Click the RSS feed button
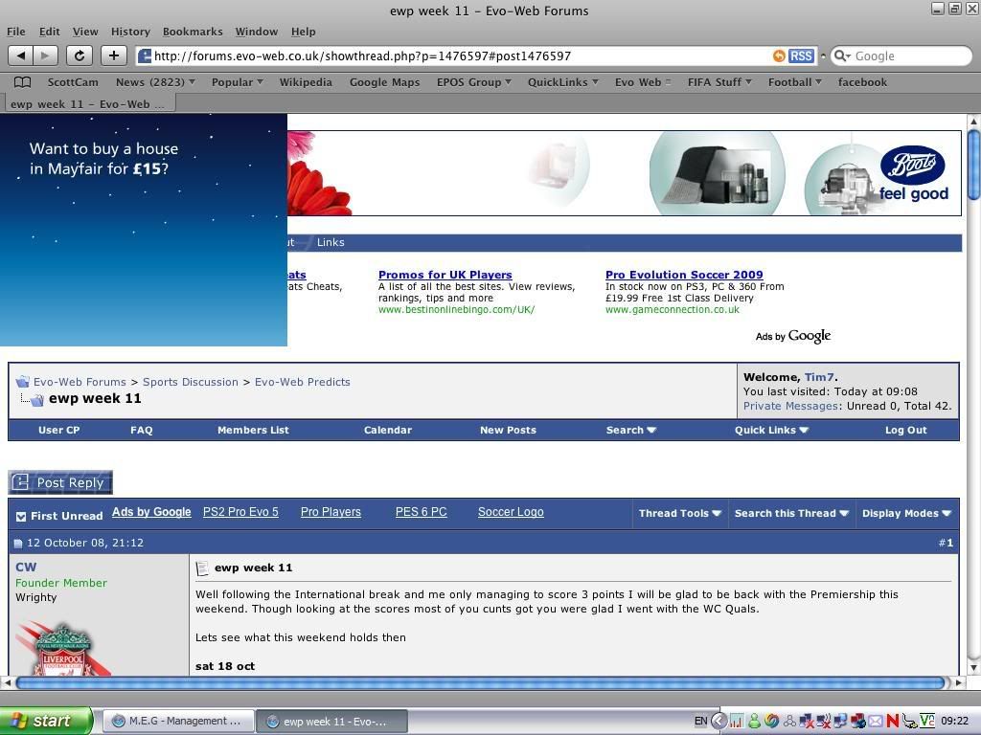This screenshot has width=981, height=735. coord(801,56)
